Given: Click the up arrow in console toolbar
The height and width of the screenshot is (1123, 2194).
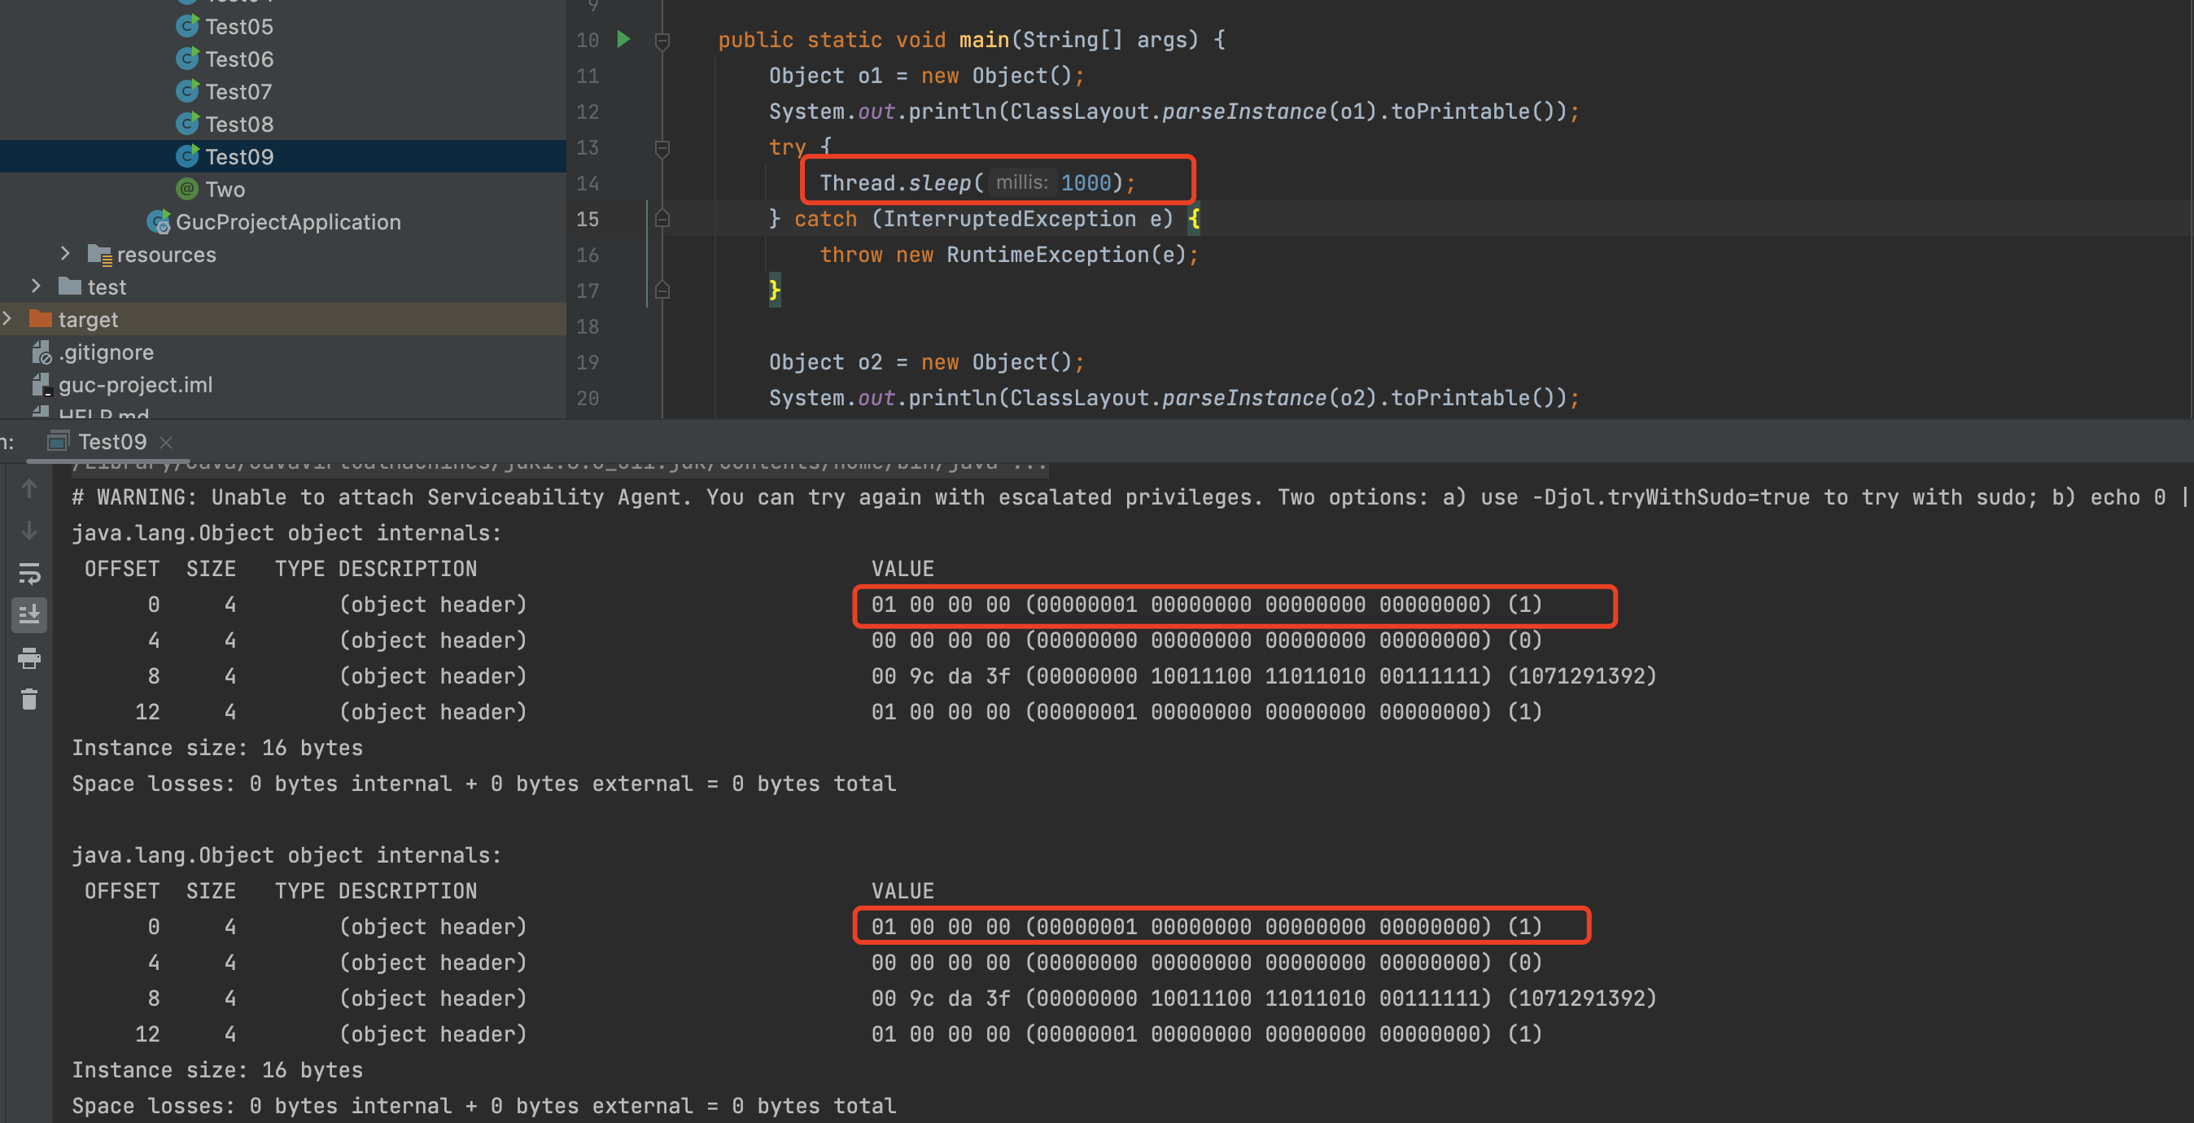Looking at the screenshot, I should pos(29,489).
